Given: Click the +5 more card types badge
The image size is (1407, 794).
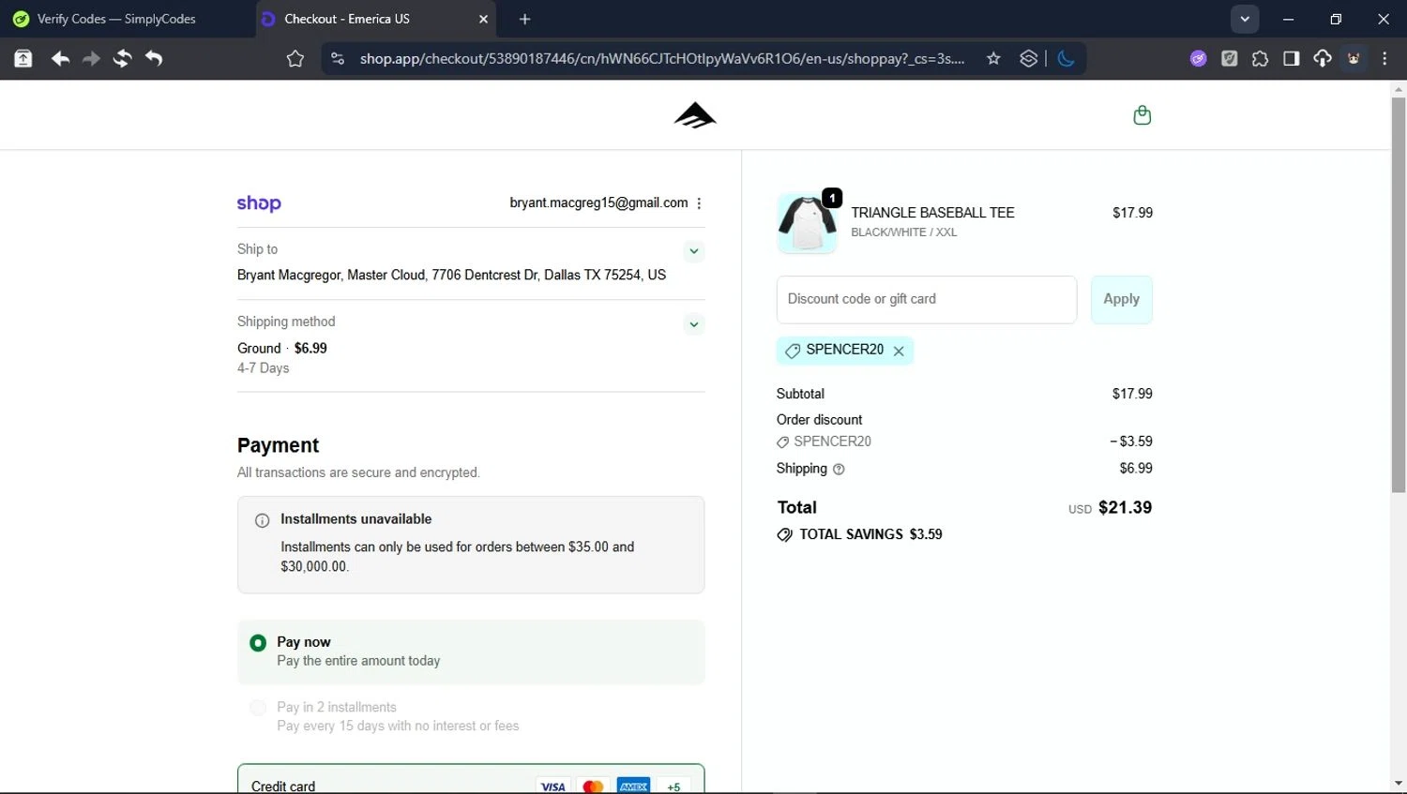Looking at the screenshot, I should tap(673, 786).
